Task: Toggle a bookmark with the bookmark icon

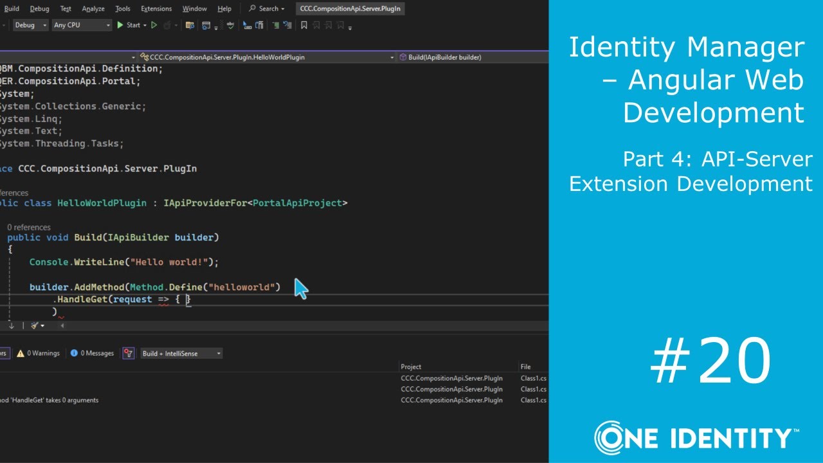Action: [x=303, y=25]
